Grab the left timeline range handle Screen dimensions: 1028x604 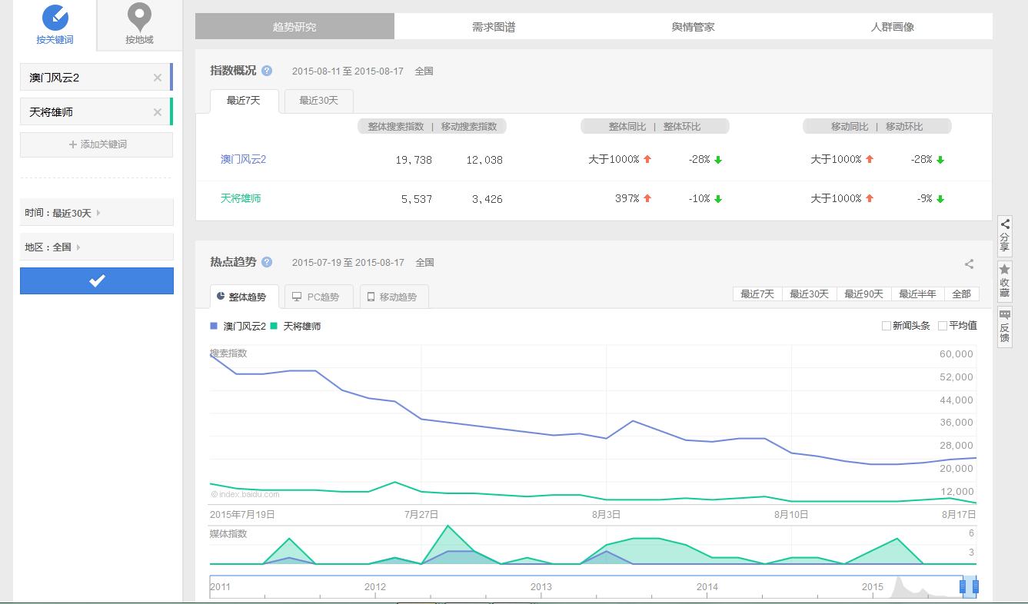pyautogui.click(x=963, y=587)
